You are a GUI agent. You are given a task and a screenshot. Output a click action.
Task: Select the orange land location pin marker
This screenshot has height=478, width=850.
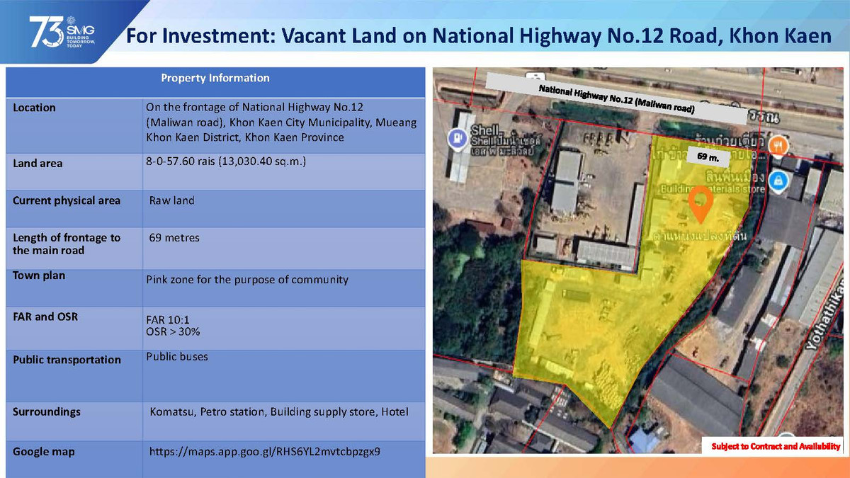(x=701, y=203)
